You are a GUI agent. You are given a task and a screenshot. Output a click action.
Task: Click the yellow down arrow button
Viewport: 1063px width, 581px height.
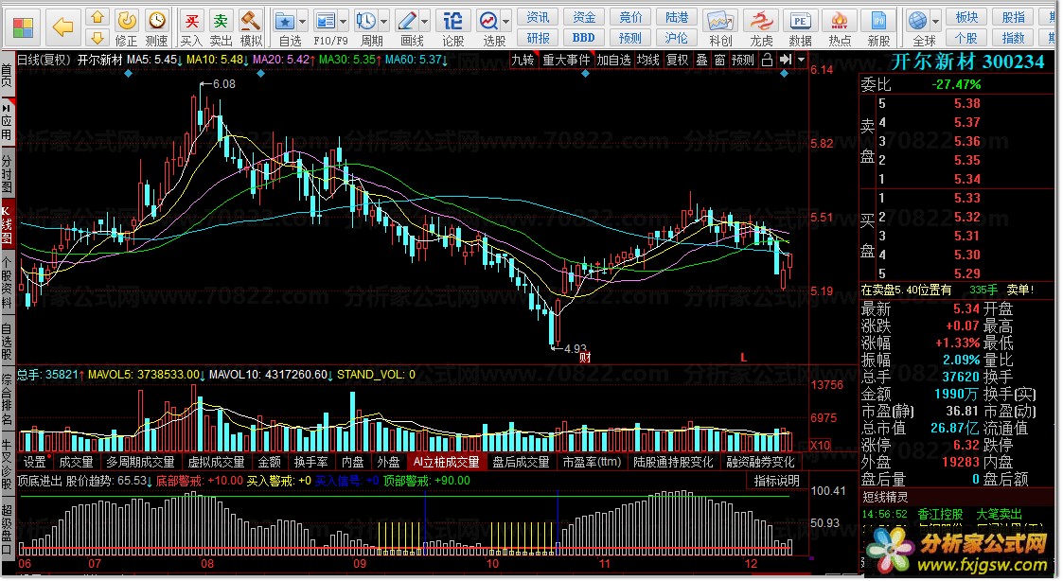tap(97, 37)
